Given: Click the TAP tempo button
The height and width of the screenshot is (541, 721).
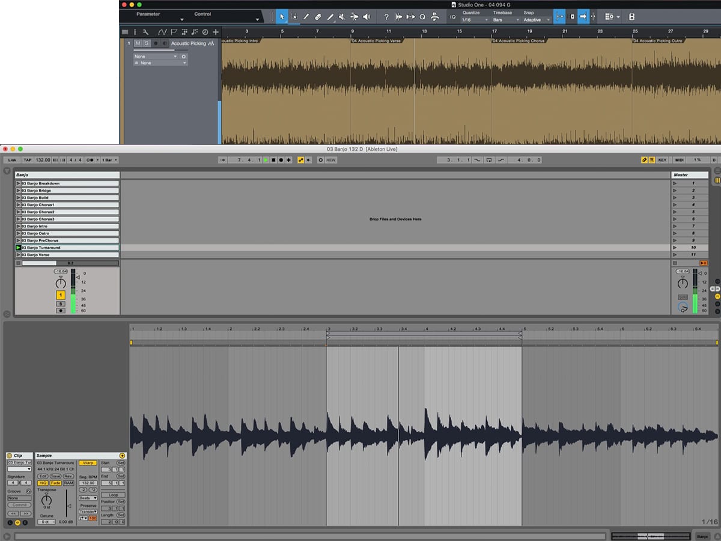Looking at the screenshot, I should (28, 160).
